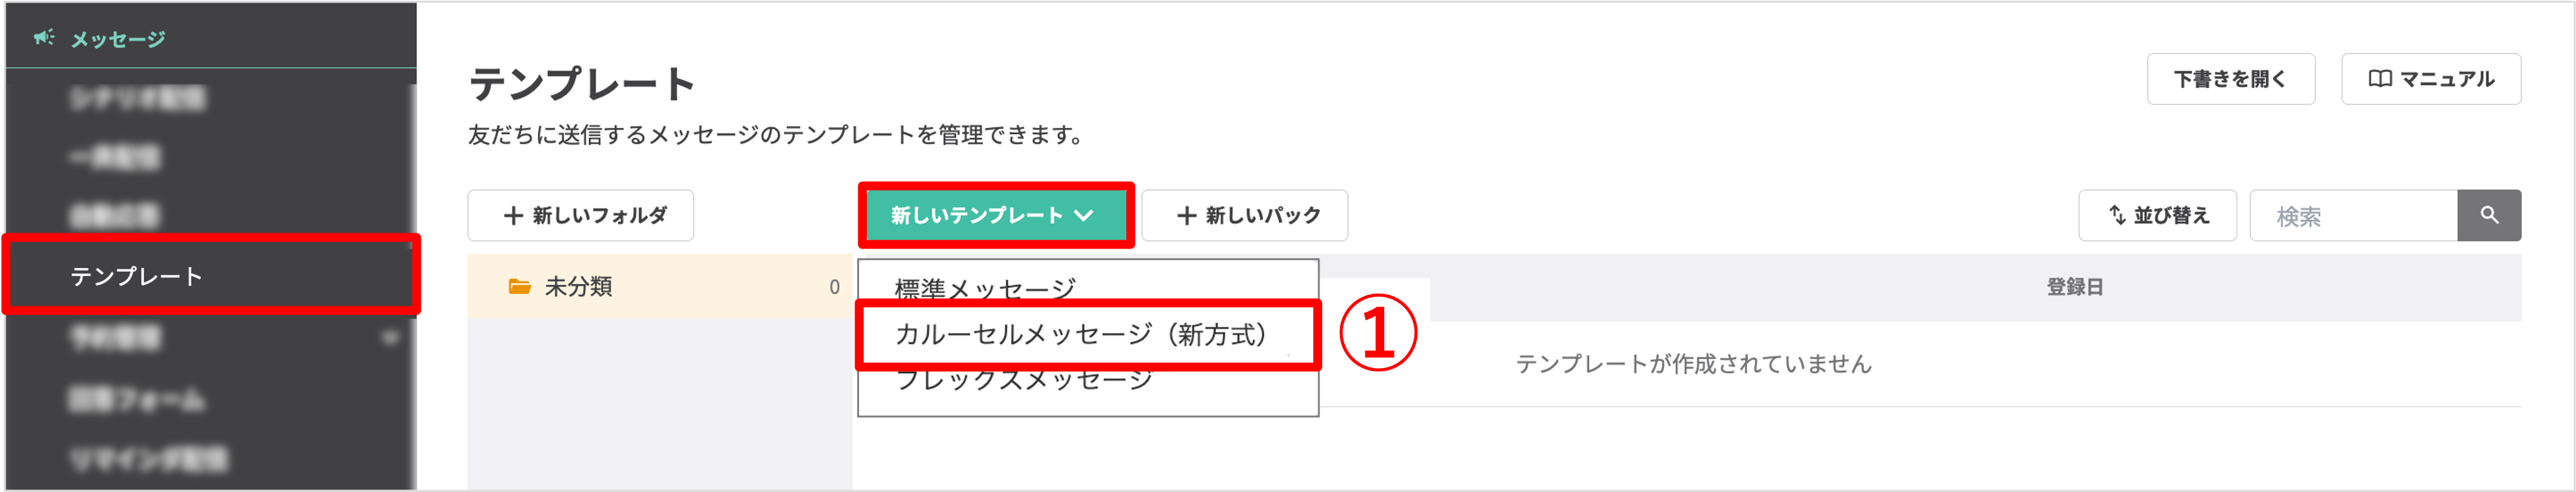Click the 検索 search input field

[2350, 214]
